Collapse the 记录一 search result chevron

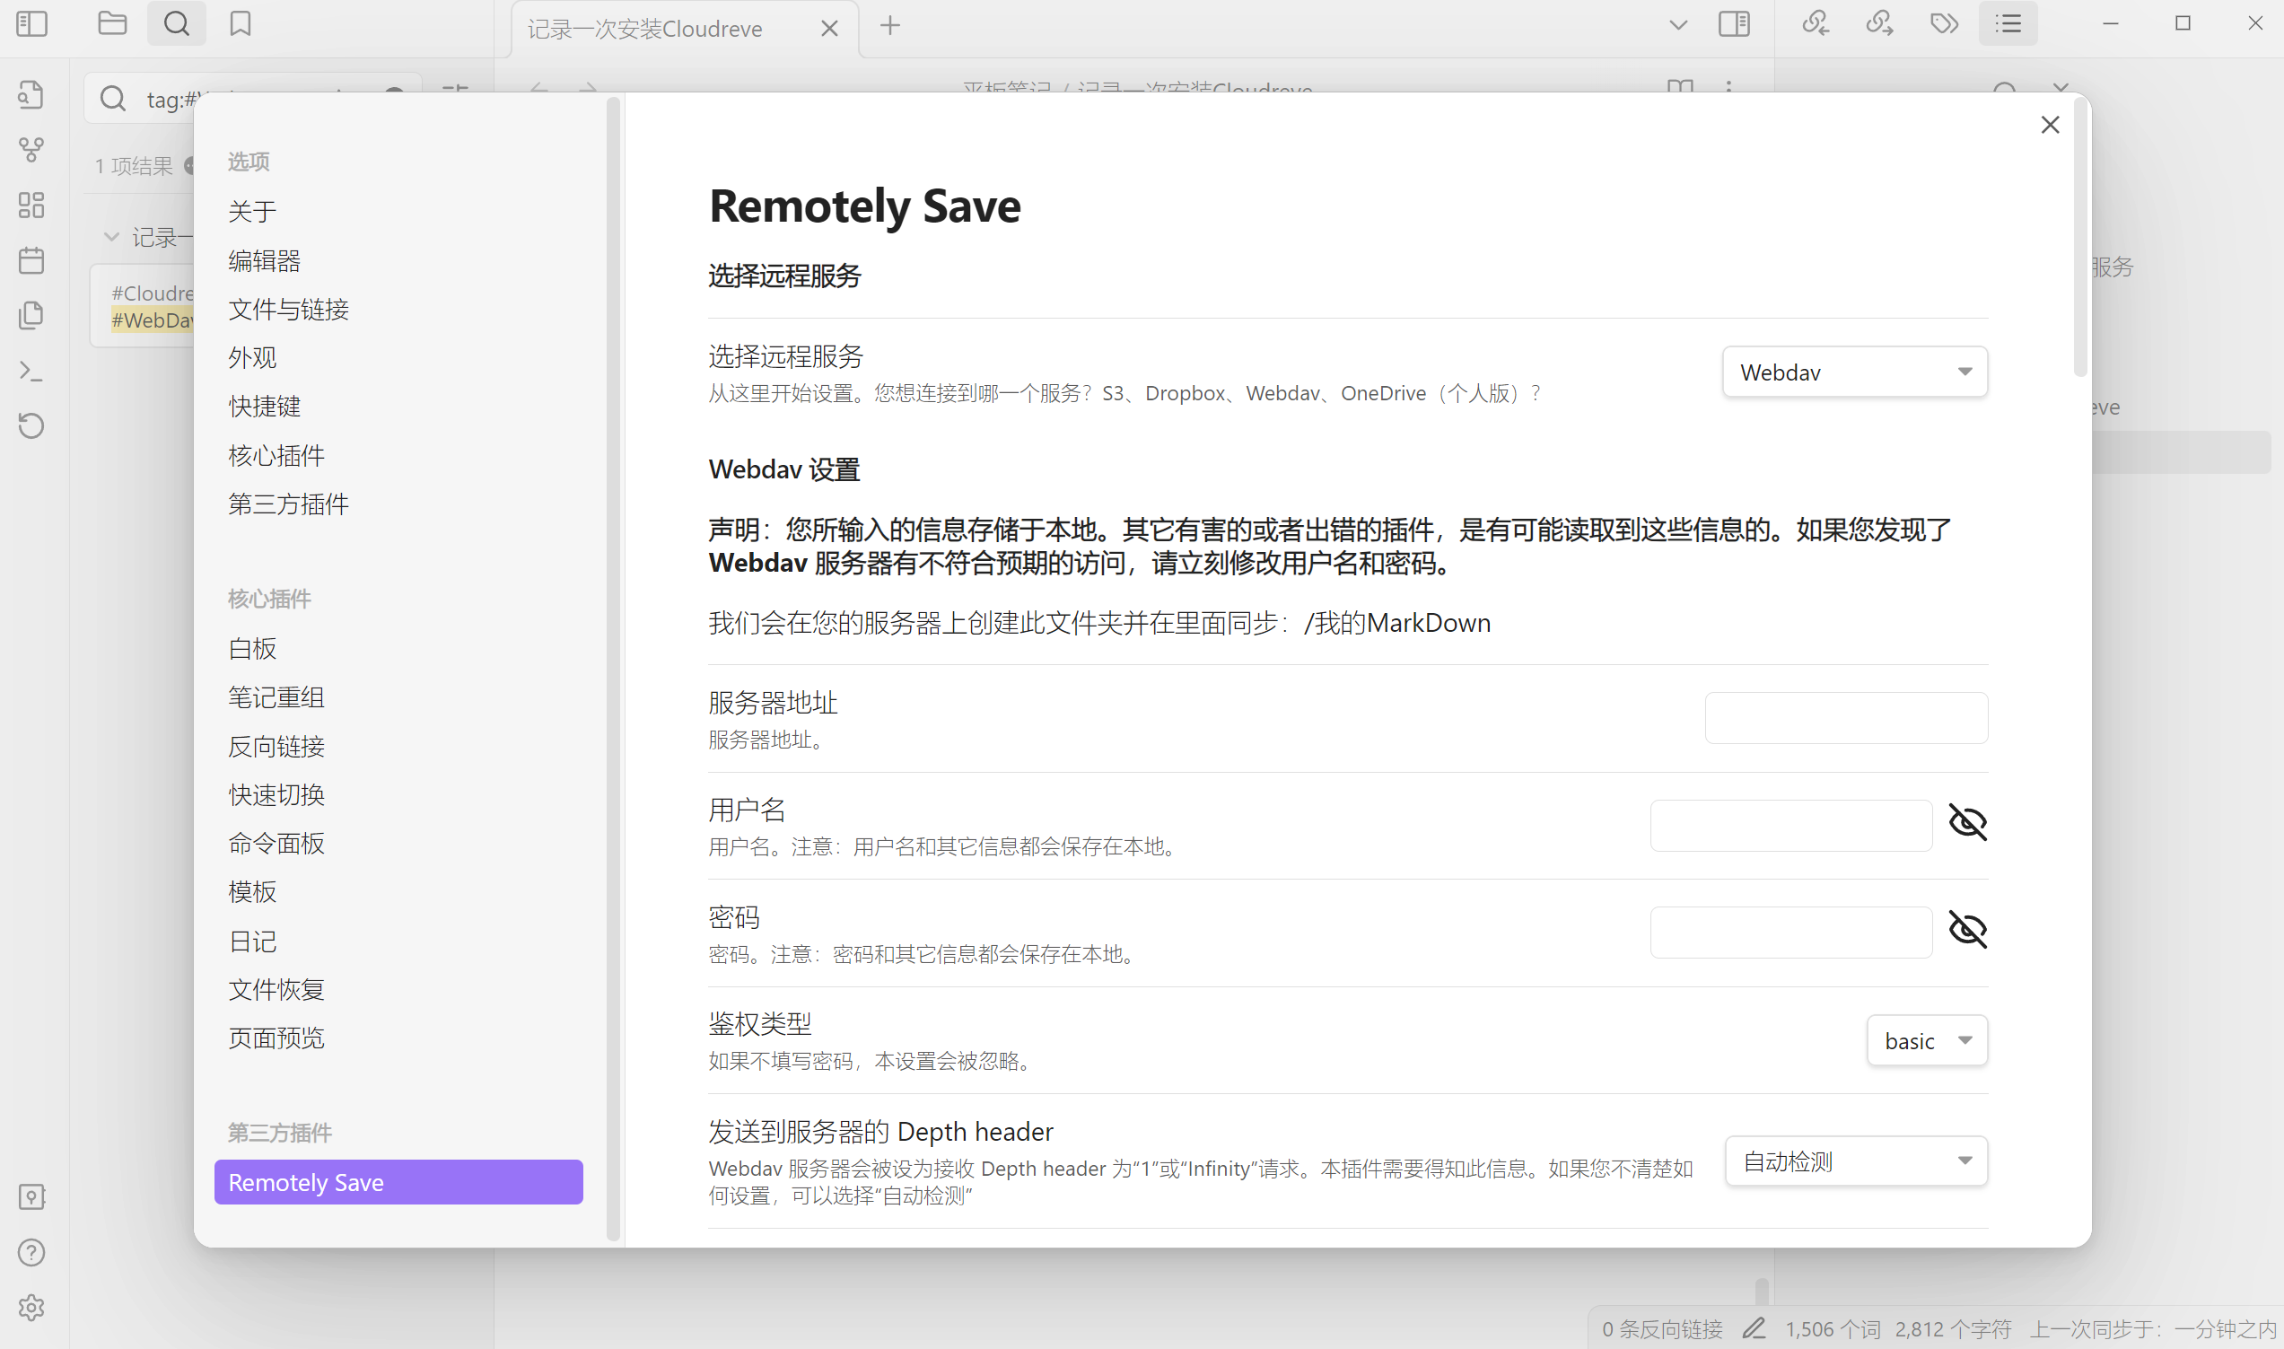[111, 237]
